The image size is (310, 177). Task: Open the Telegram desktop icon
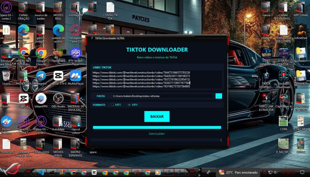point(41,78)
